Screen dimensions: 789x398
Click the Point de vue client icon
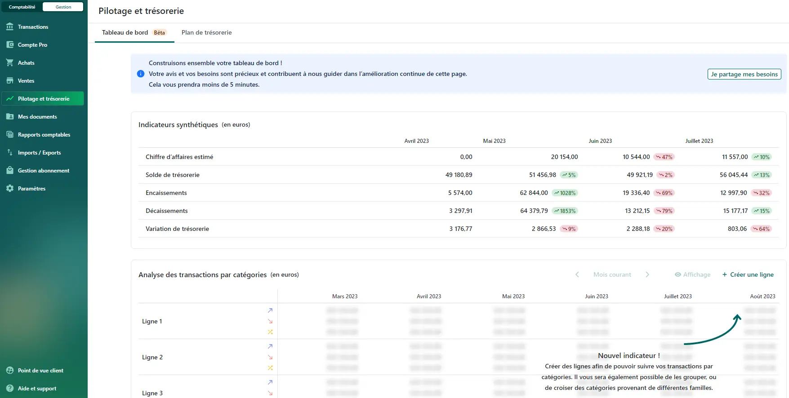[10, 371]
